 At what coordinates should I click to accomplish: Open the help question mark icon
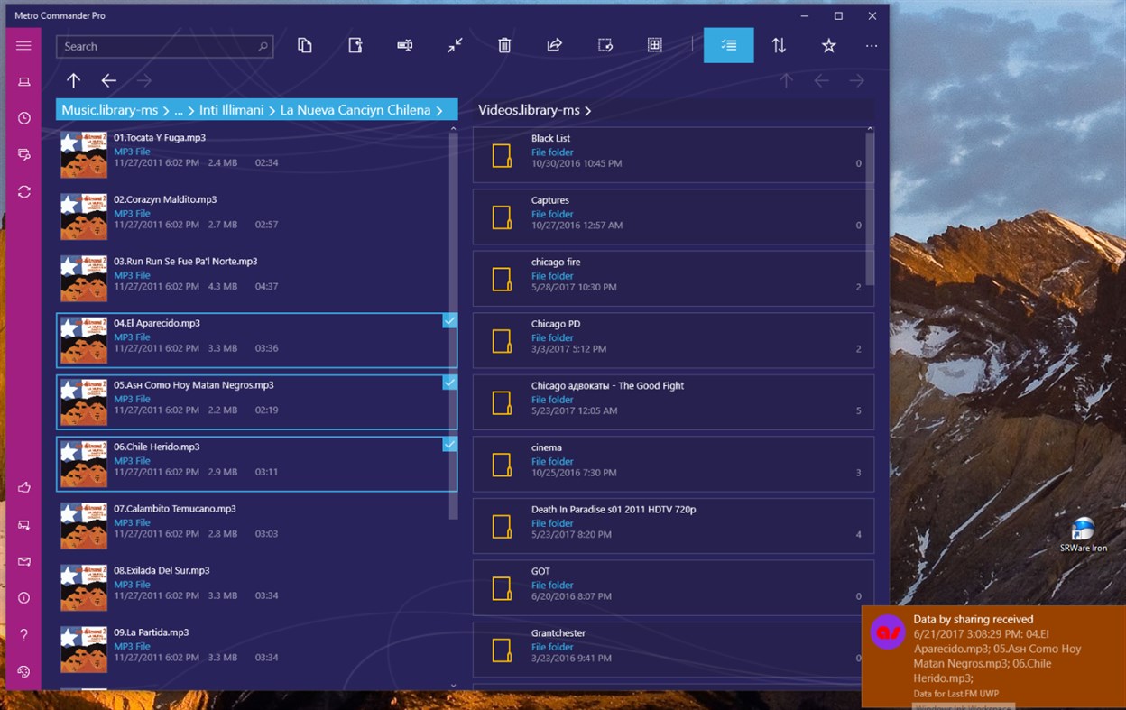click(23, 634)
